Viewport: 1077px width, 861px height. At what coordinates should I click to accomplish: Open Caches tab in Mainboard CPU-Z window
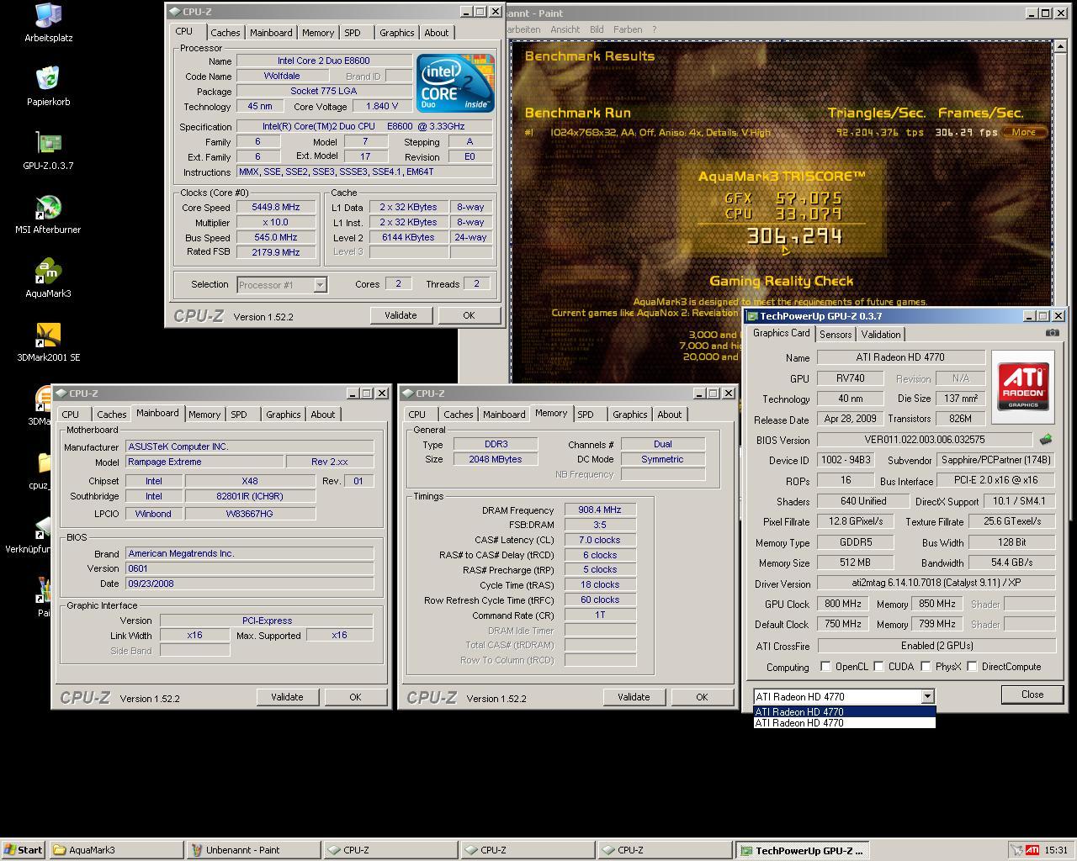[x=111, y=415]
